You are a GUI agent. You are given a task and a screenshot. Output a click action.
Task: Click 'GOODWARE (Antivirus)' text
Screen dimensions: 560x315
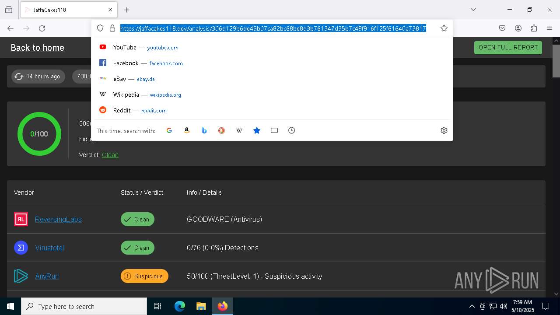[224, 219]
